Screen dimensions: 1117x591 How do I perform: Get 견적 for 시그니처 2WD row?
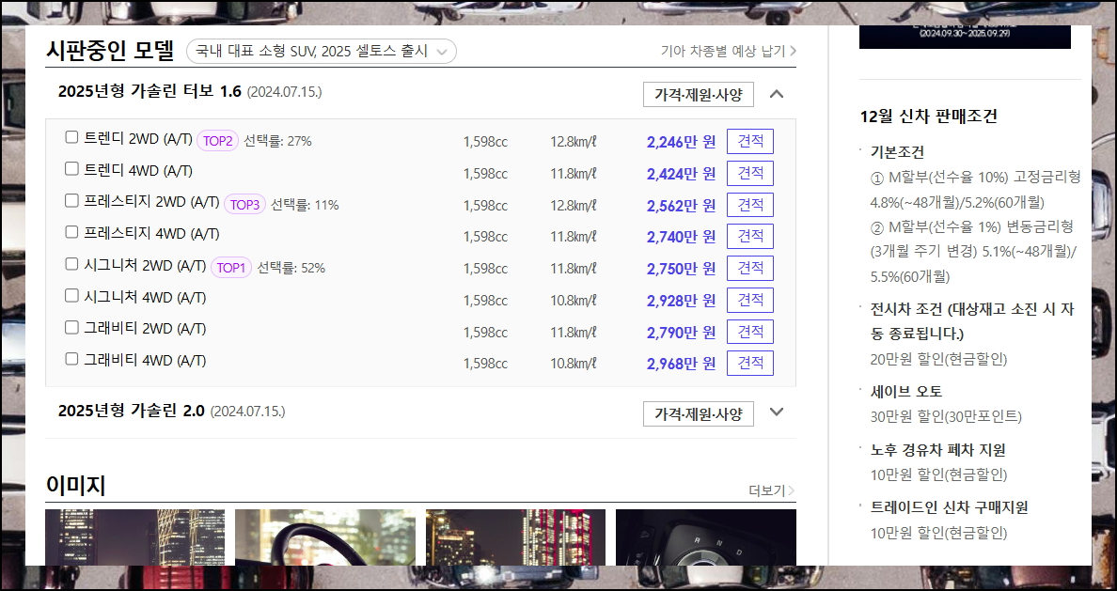click(750, 269)
